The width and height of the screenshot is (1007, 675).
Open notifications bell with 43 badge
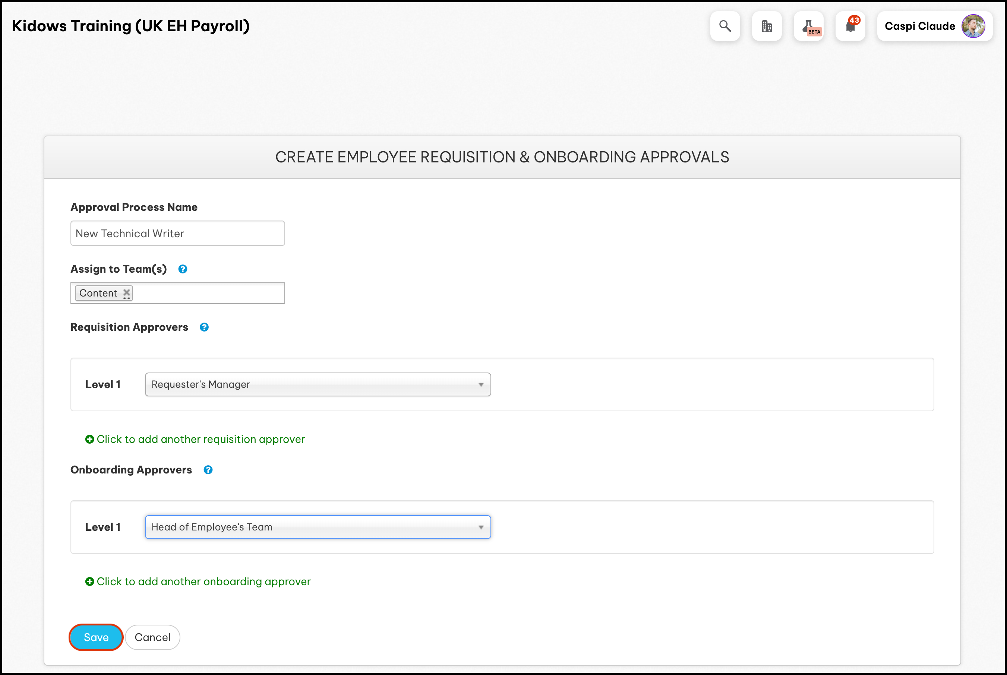click(x=850, y=26)
